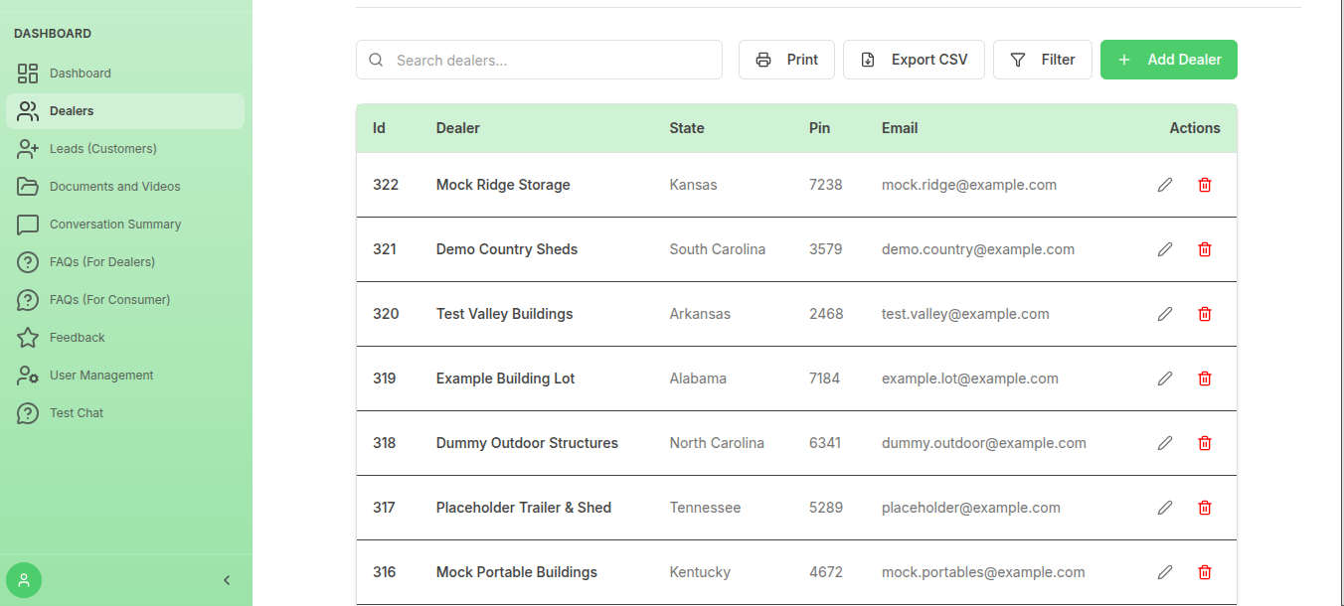The image size is (1344, 606).
Task: Click Id cell 318
Action: pyautogui.click(x=385, y=443)
